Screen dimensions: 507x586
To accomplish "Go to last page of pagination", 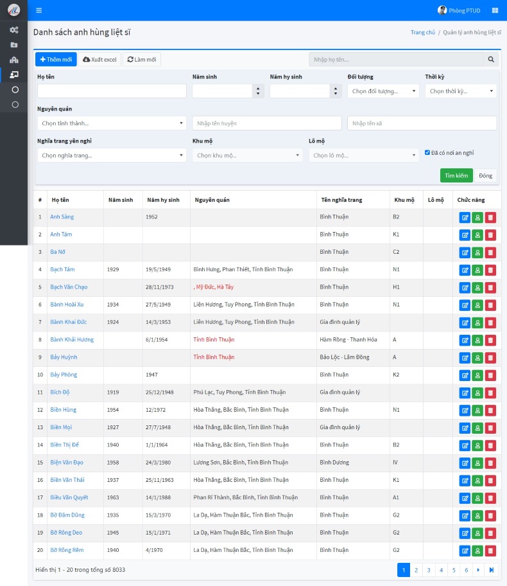I will [x=492, y=570].
